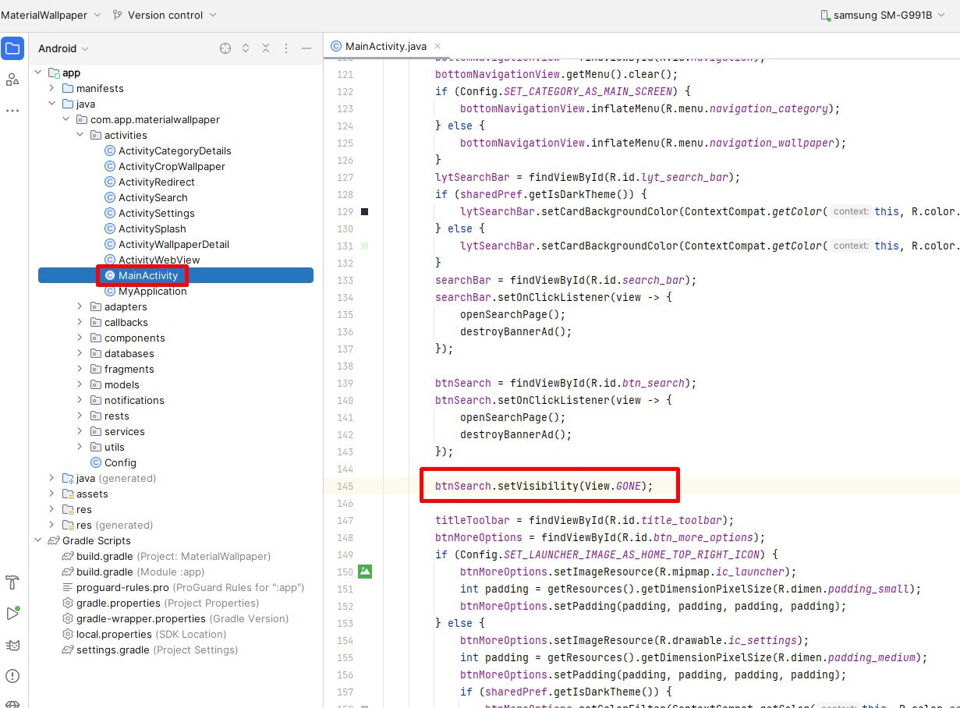Click the dark color swatch on line 129
The width and height of the screenshot is (960, 708).
pos(365,211)
